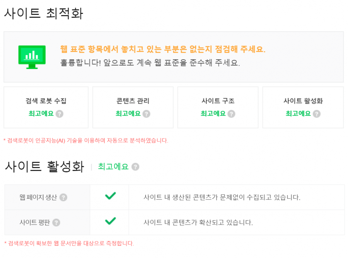The width and height of the screenshot is (348, 258).
Task: Click the orange 웹 표준 항목 headline
Action: pyautogui.click(x=163, y=49)
